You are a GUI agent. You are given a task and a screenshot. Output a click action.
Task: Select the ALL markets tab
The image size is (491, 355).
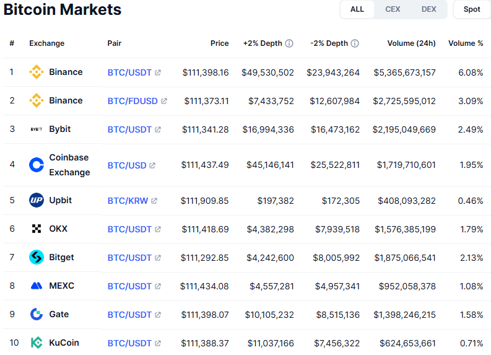click(x=357, y=9)
